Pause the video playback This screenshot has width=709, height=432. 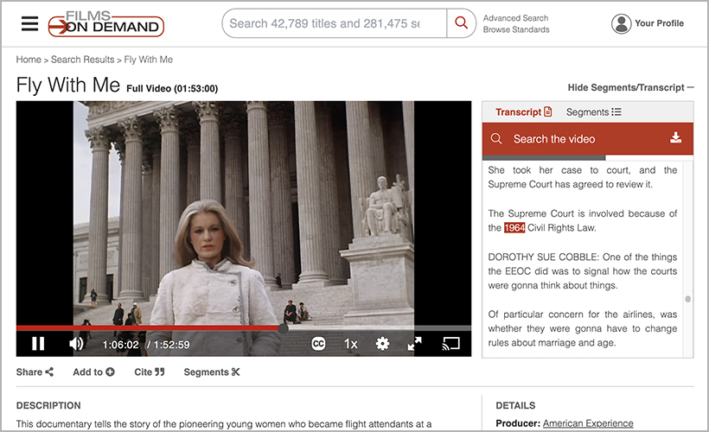(38, 344)
